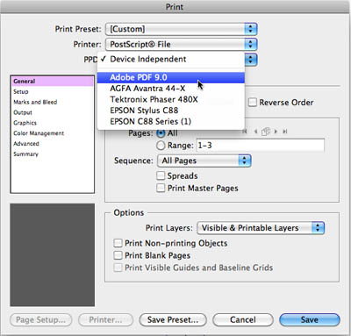Open the Print Layers dropdown

[x=261, y=228]
